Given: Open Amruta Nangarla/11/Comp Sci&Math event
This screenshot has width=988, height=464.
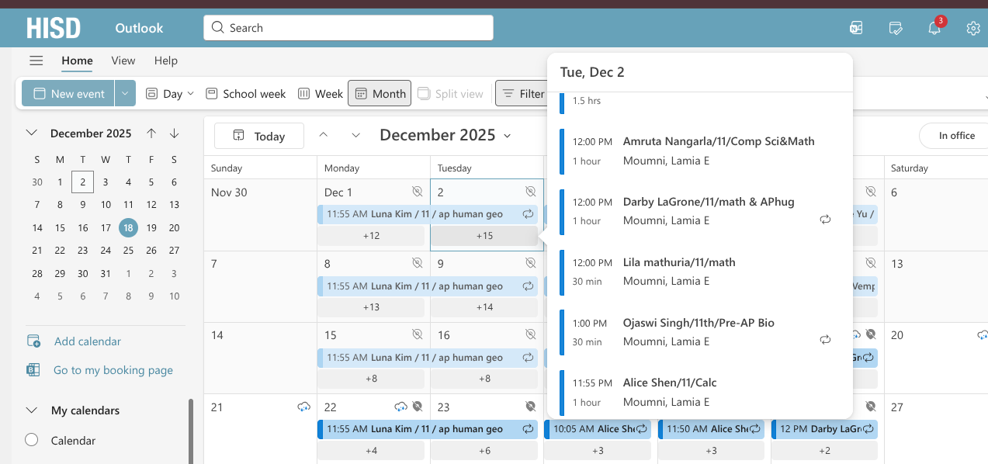Looking at the screenshot, I should tap(699, 151).
